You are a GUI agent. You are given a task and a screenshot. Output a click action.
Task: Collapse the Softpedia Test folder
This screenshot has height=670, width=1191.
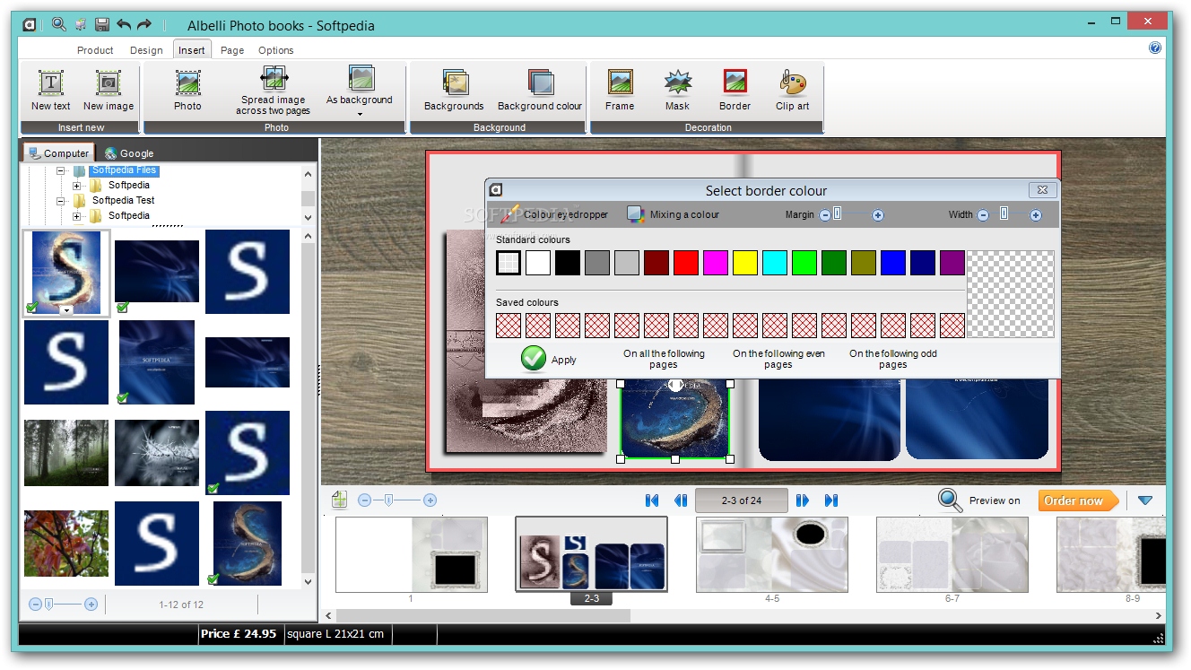[x=62, y=201]
